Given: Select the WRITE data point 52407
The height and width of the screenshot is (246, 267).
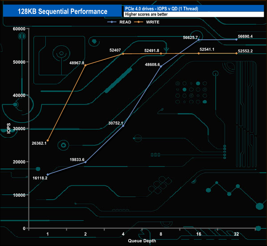Looking at the screenshot, I should coord(123,54).
